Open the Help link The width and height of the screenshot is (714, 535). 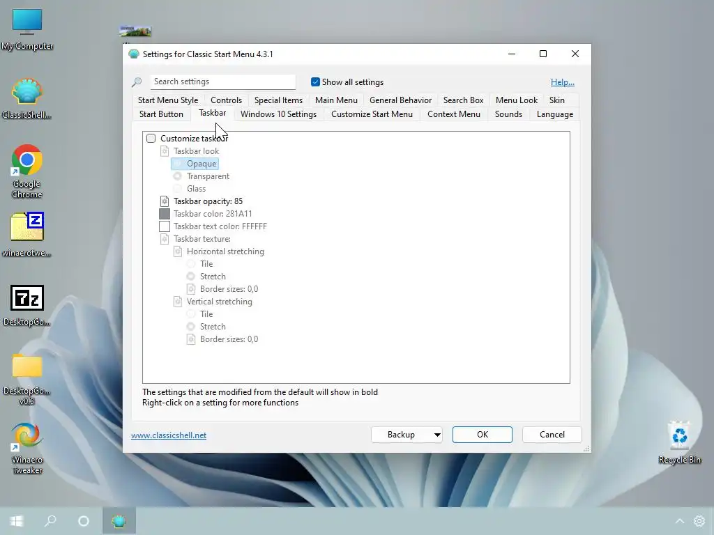[x=563, y=82]
